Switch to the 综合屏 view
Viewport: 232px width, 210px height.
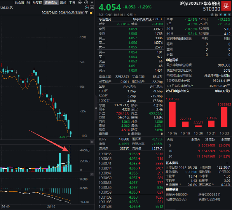pyautogui.click(x=19, y=3)
